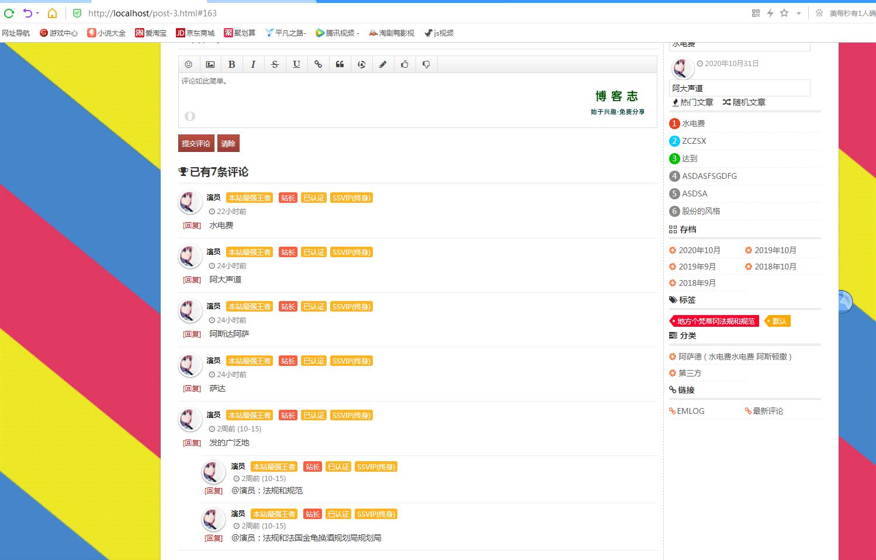The width and height of the screenshot is (876, 560).
Task: Click the blockquote icon in editor
Action: (340, 64)
